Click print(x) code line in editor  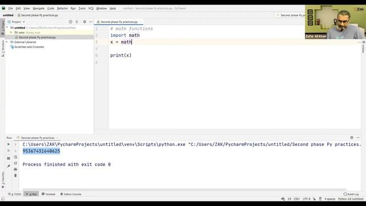(121, 56)
